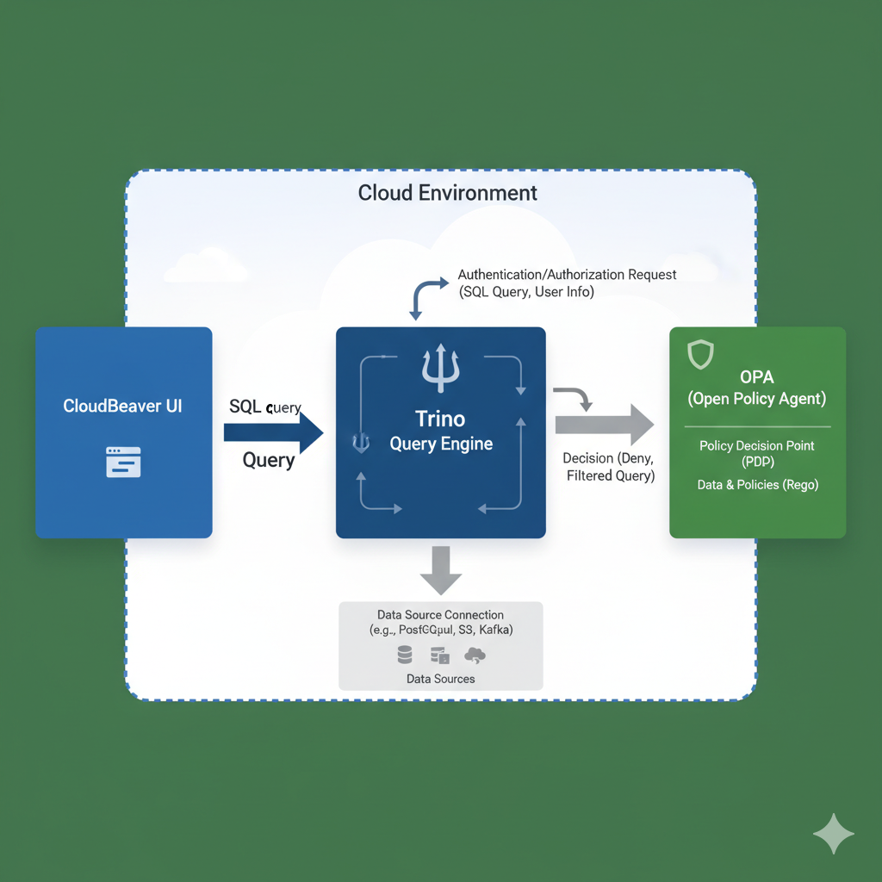Click the OPA (Open Policy Agent) heading

click(x=756, y=388)
